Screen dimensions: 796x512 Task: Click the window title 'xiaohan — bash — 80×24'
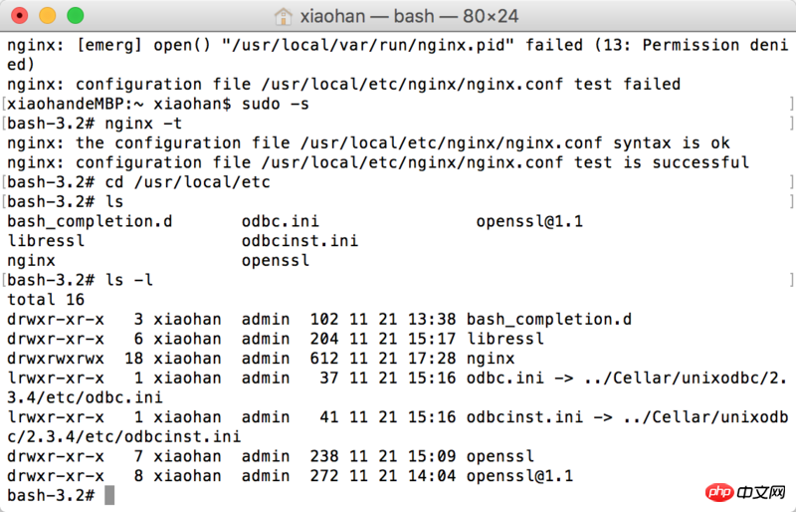pos(409,16)
